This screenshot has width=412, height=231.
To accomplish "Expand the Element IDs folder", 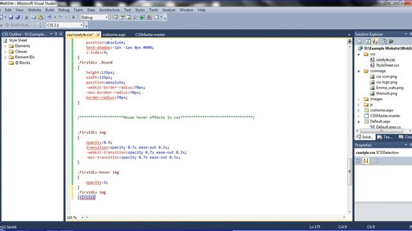I will 6,57.
